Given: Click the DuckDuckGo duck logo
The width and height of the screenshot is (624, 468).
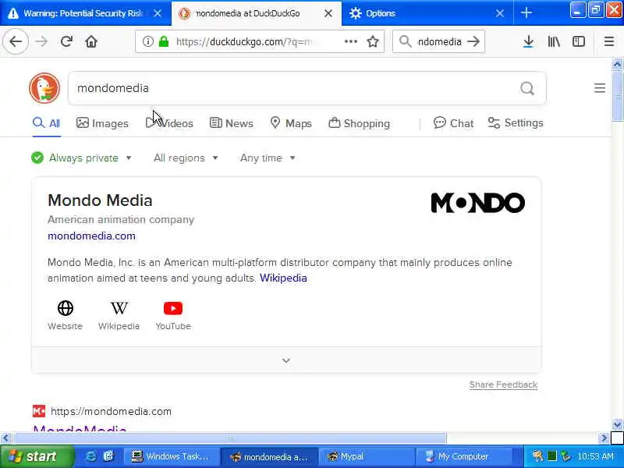Looking at the screenshot, I should (44, 88).
